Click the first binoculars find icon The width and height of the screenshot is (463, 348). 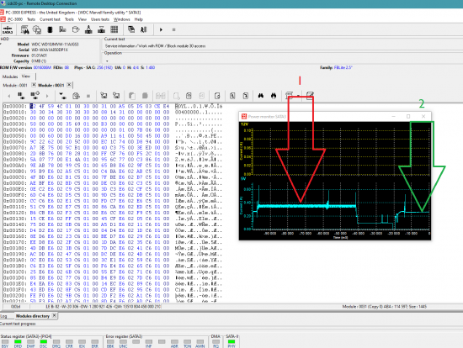[x=261, y=96]
